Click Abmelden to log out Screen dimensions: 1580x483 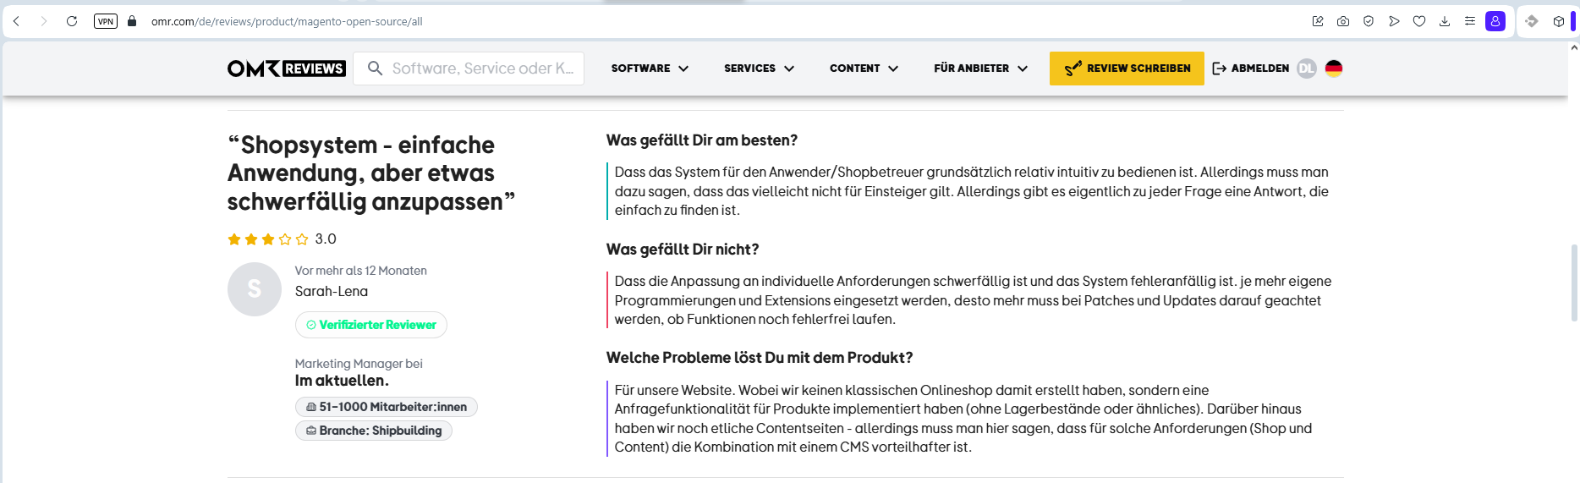tap(1251, 69)
